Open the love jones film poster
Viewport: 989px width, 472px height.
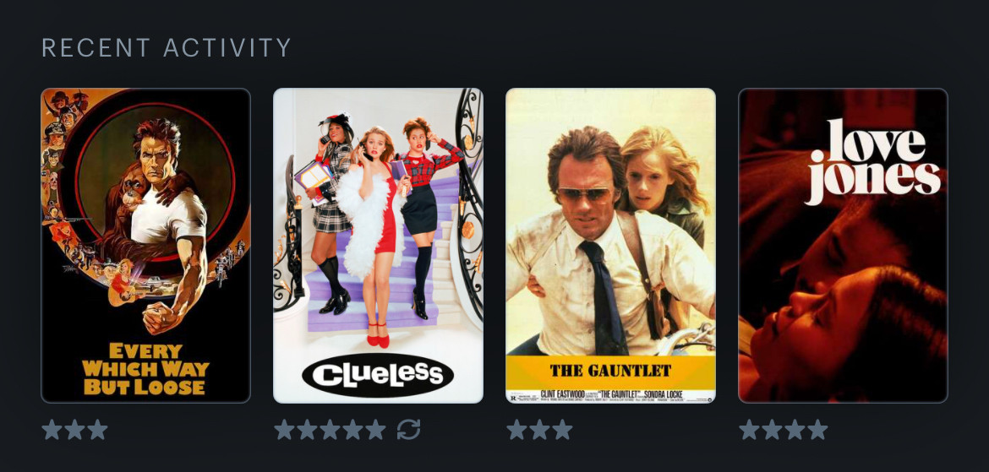click(843, 245)
